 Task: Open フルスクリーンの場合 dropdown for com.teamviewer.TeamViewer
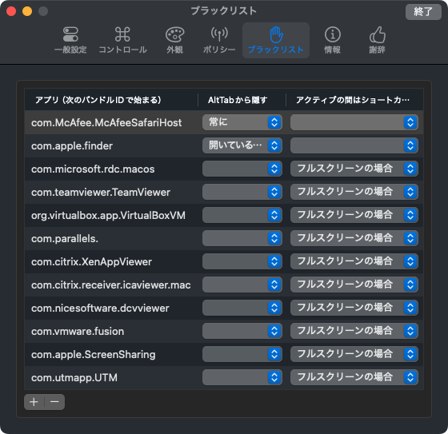pos(354,192)
